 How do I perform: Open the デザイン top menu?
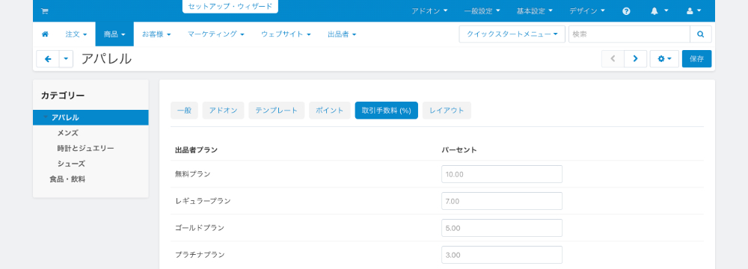586,11
